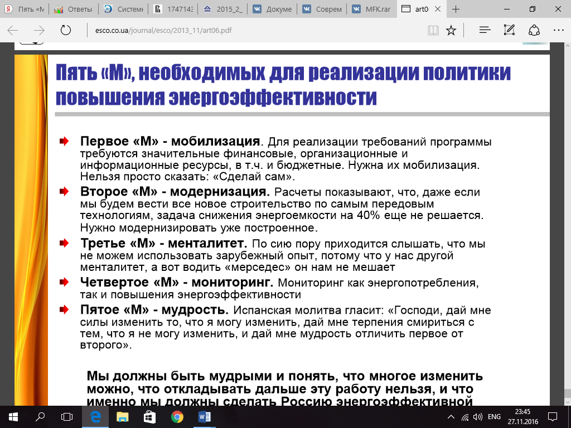Click vertical scrollbar up arrow

pyautogui.click(x=567, y=46)
